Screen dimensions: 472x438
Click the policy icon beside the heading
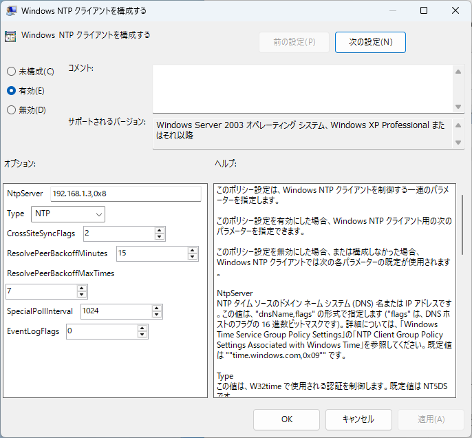10,36
